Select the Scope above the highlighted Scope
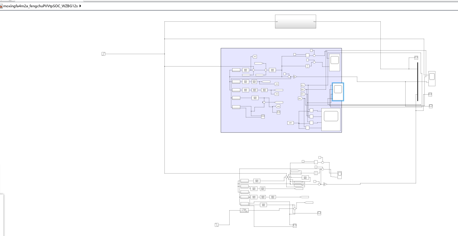The image size is (458, 236). pyautogui.click(x=335, y=62)
